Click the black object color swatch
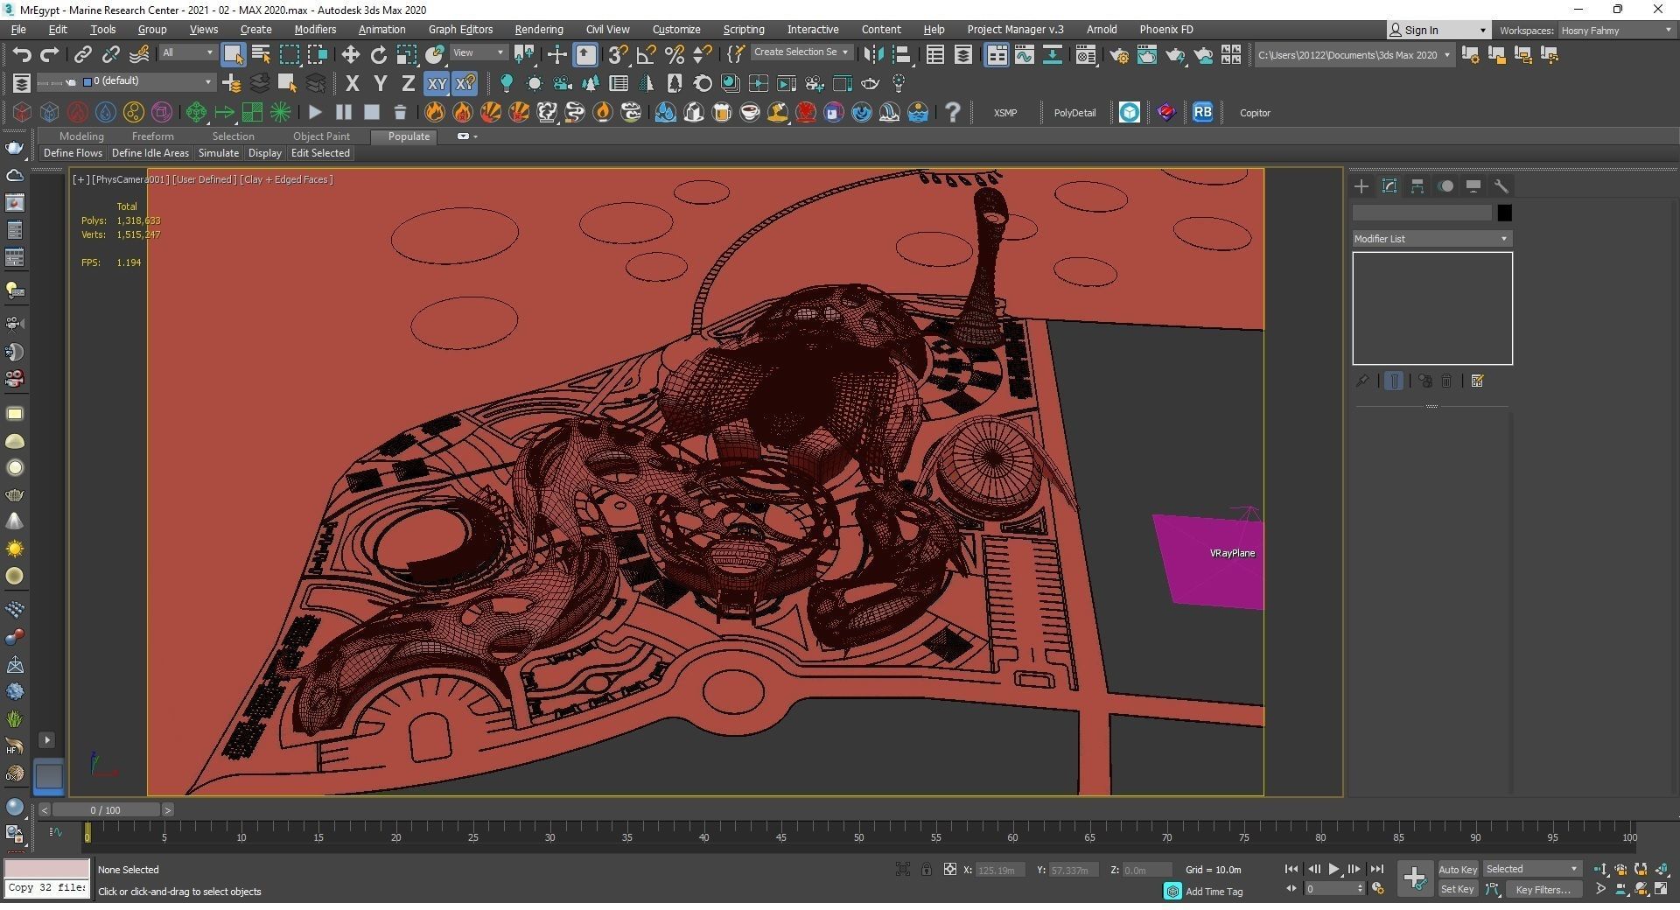The width and height of the screenshot is (1680, 910). [1504, 213]
